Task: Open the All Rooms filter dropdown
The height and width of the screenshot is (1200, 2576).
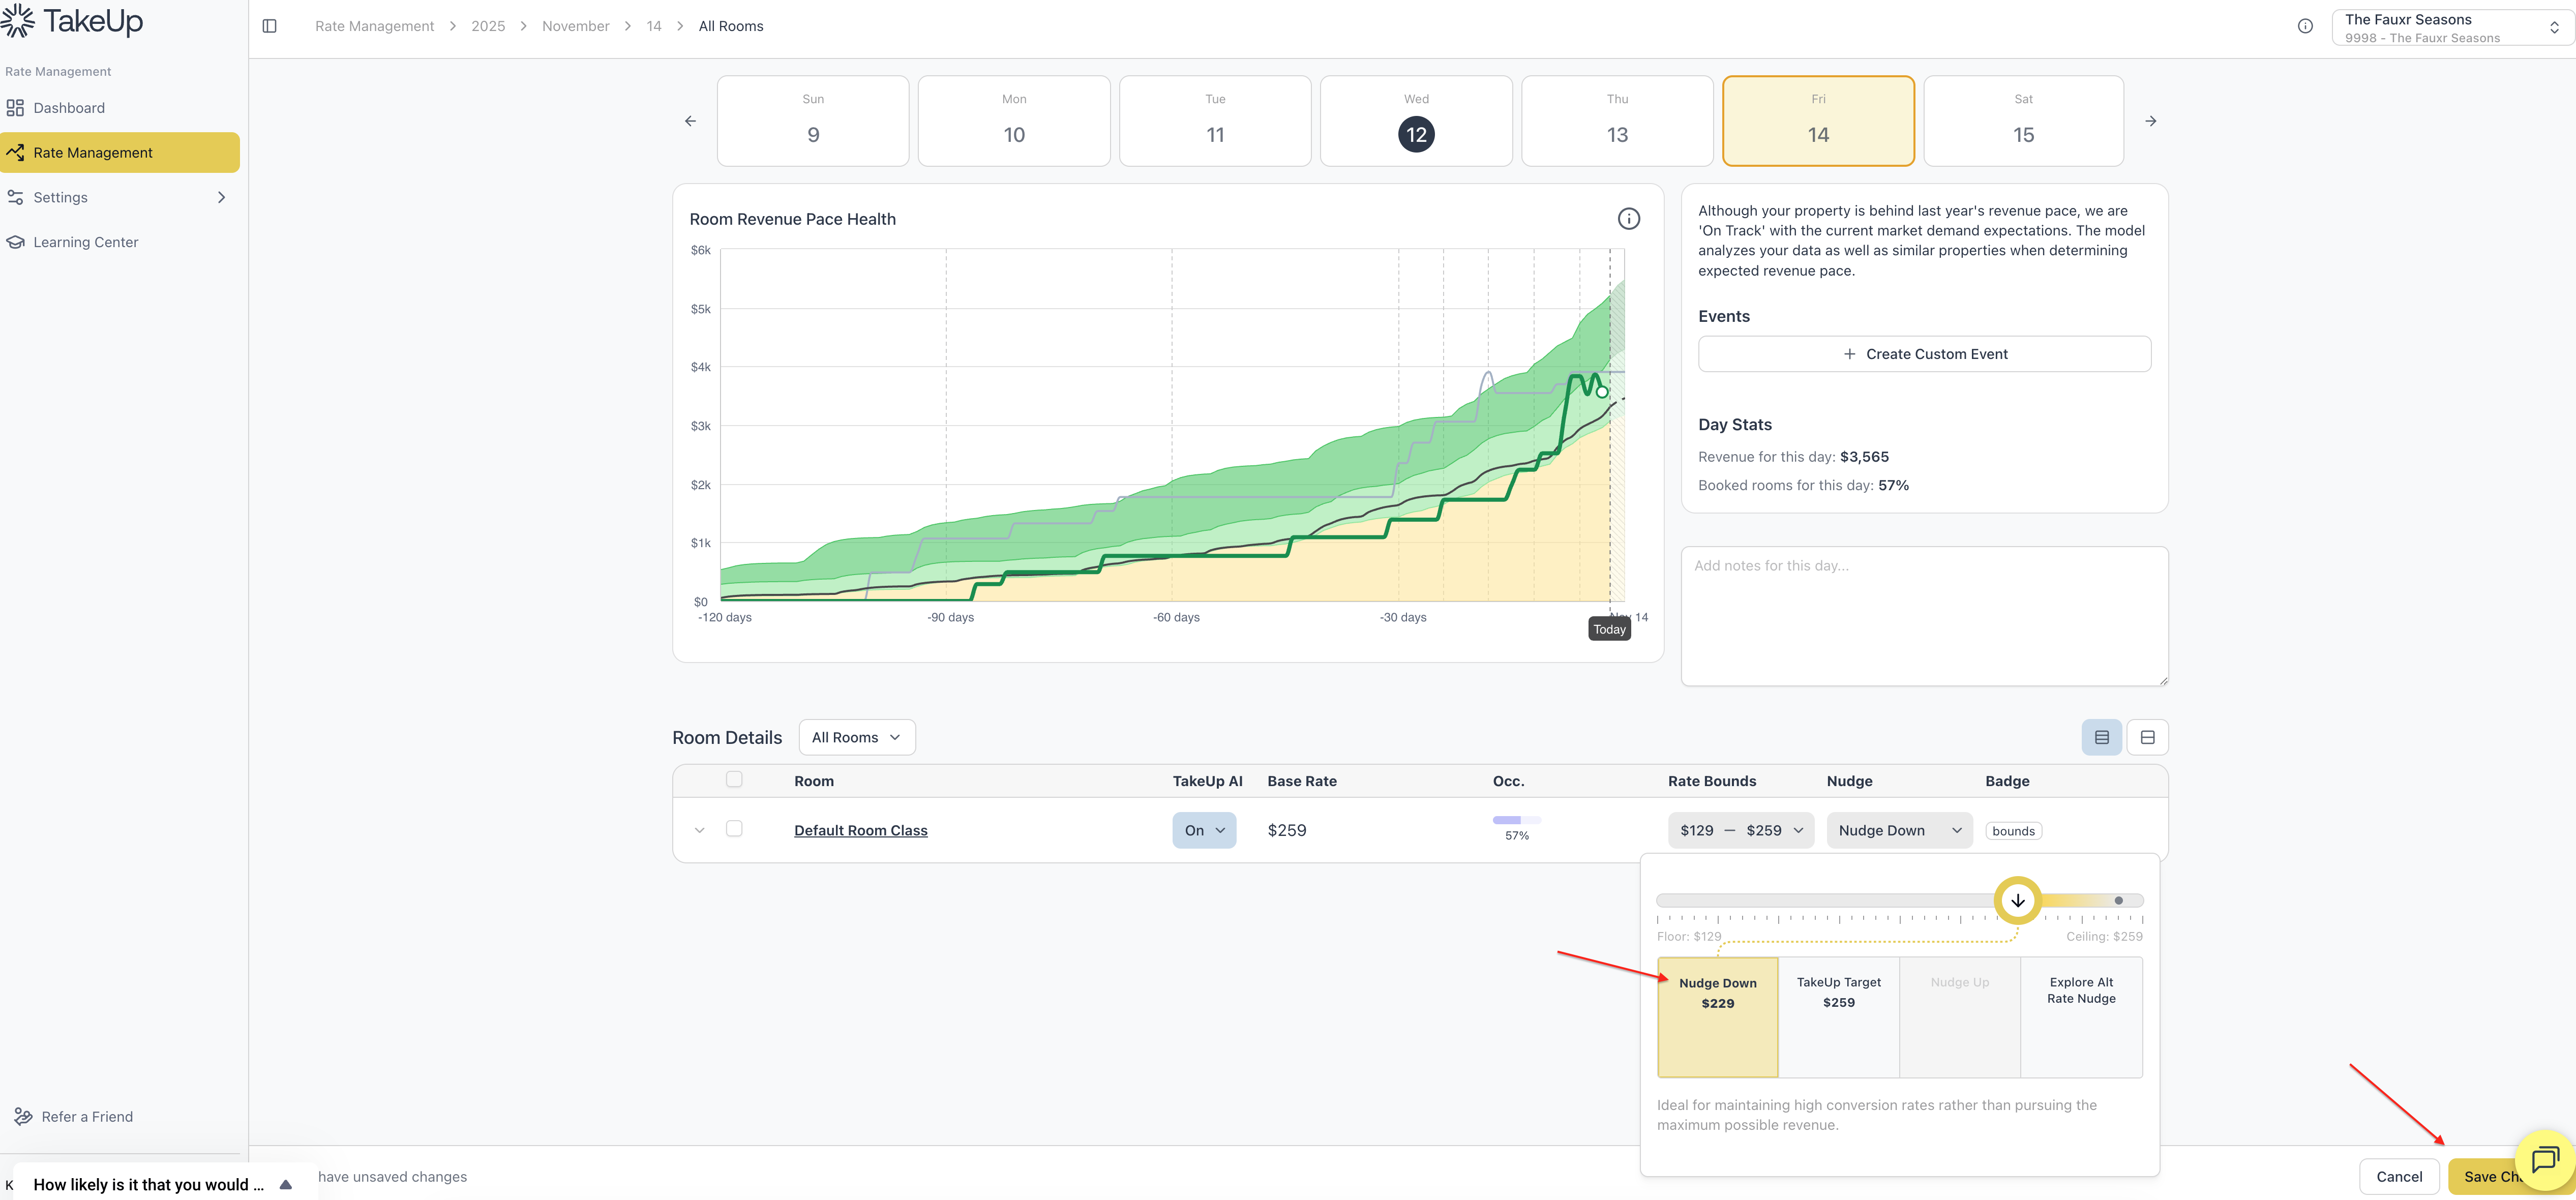Action: [856, 737]
